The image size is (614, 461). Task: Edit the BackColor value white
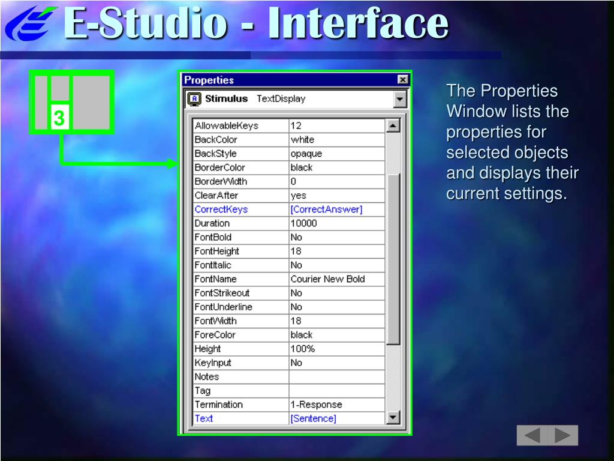click(337, 139)
